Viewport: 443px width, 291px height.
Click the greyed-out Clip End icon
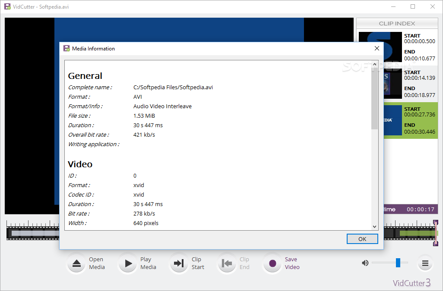227,263
